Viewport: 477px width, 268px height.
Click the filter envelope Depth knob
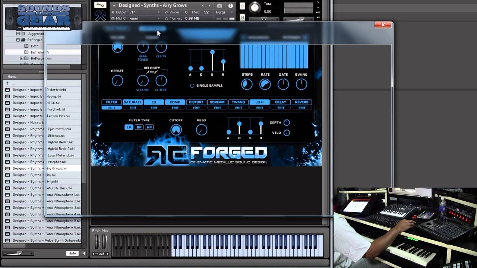[287, 122]
